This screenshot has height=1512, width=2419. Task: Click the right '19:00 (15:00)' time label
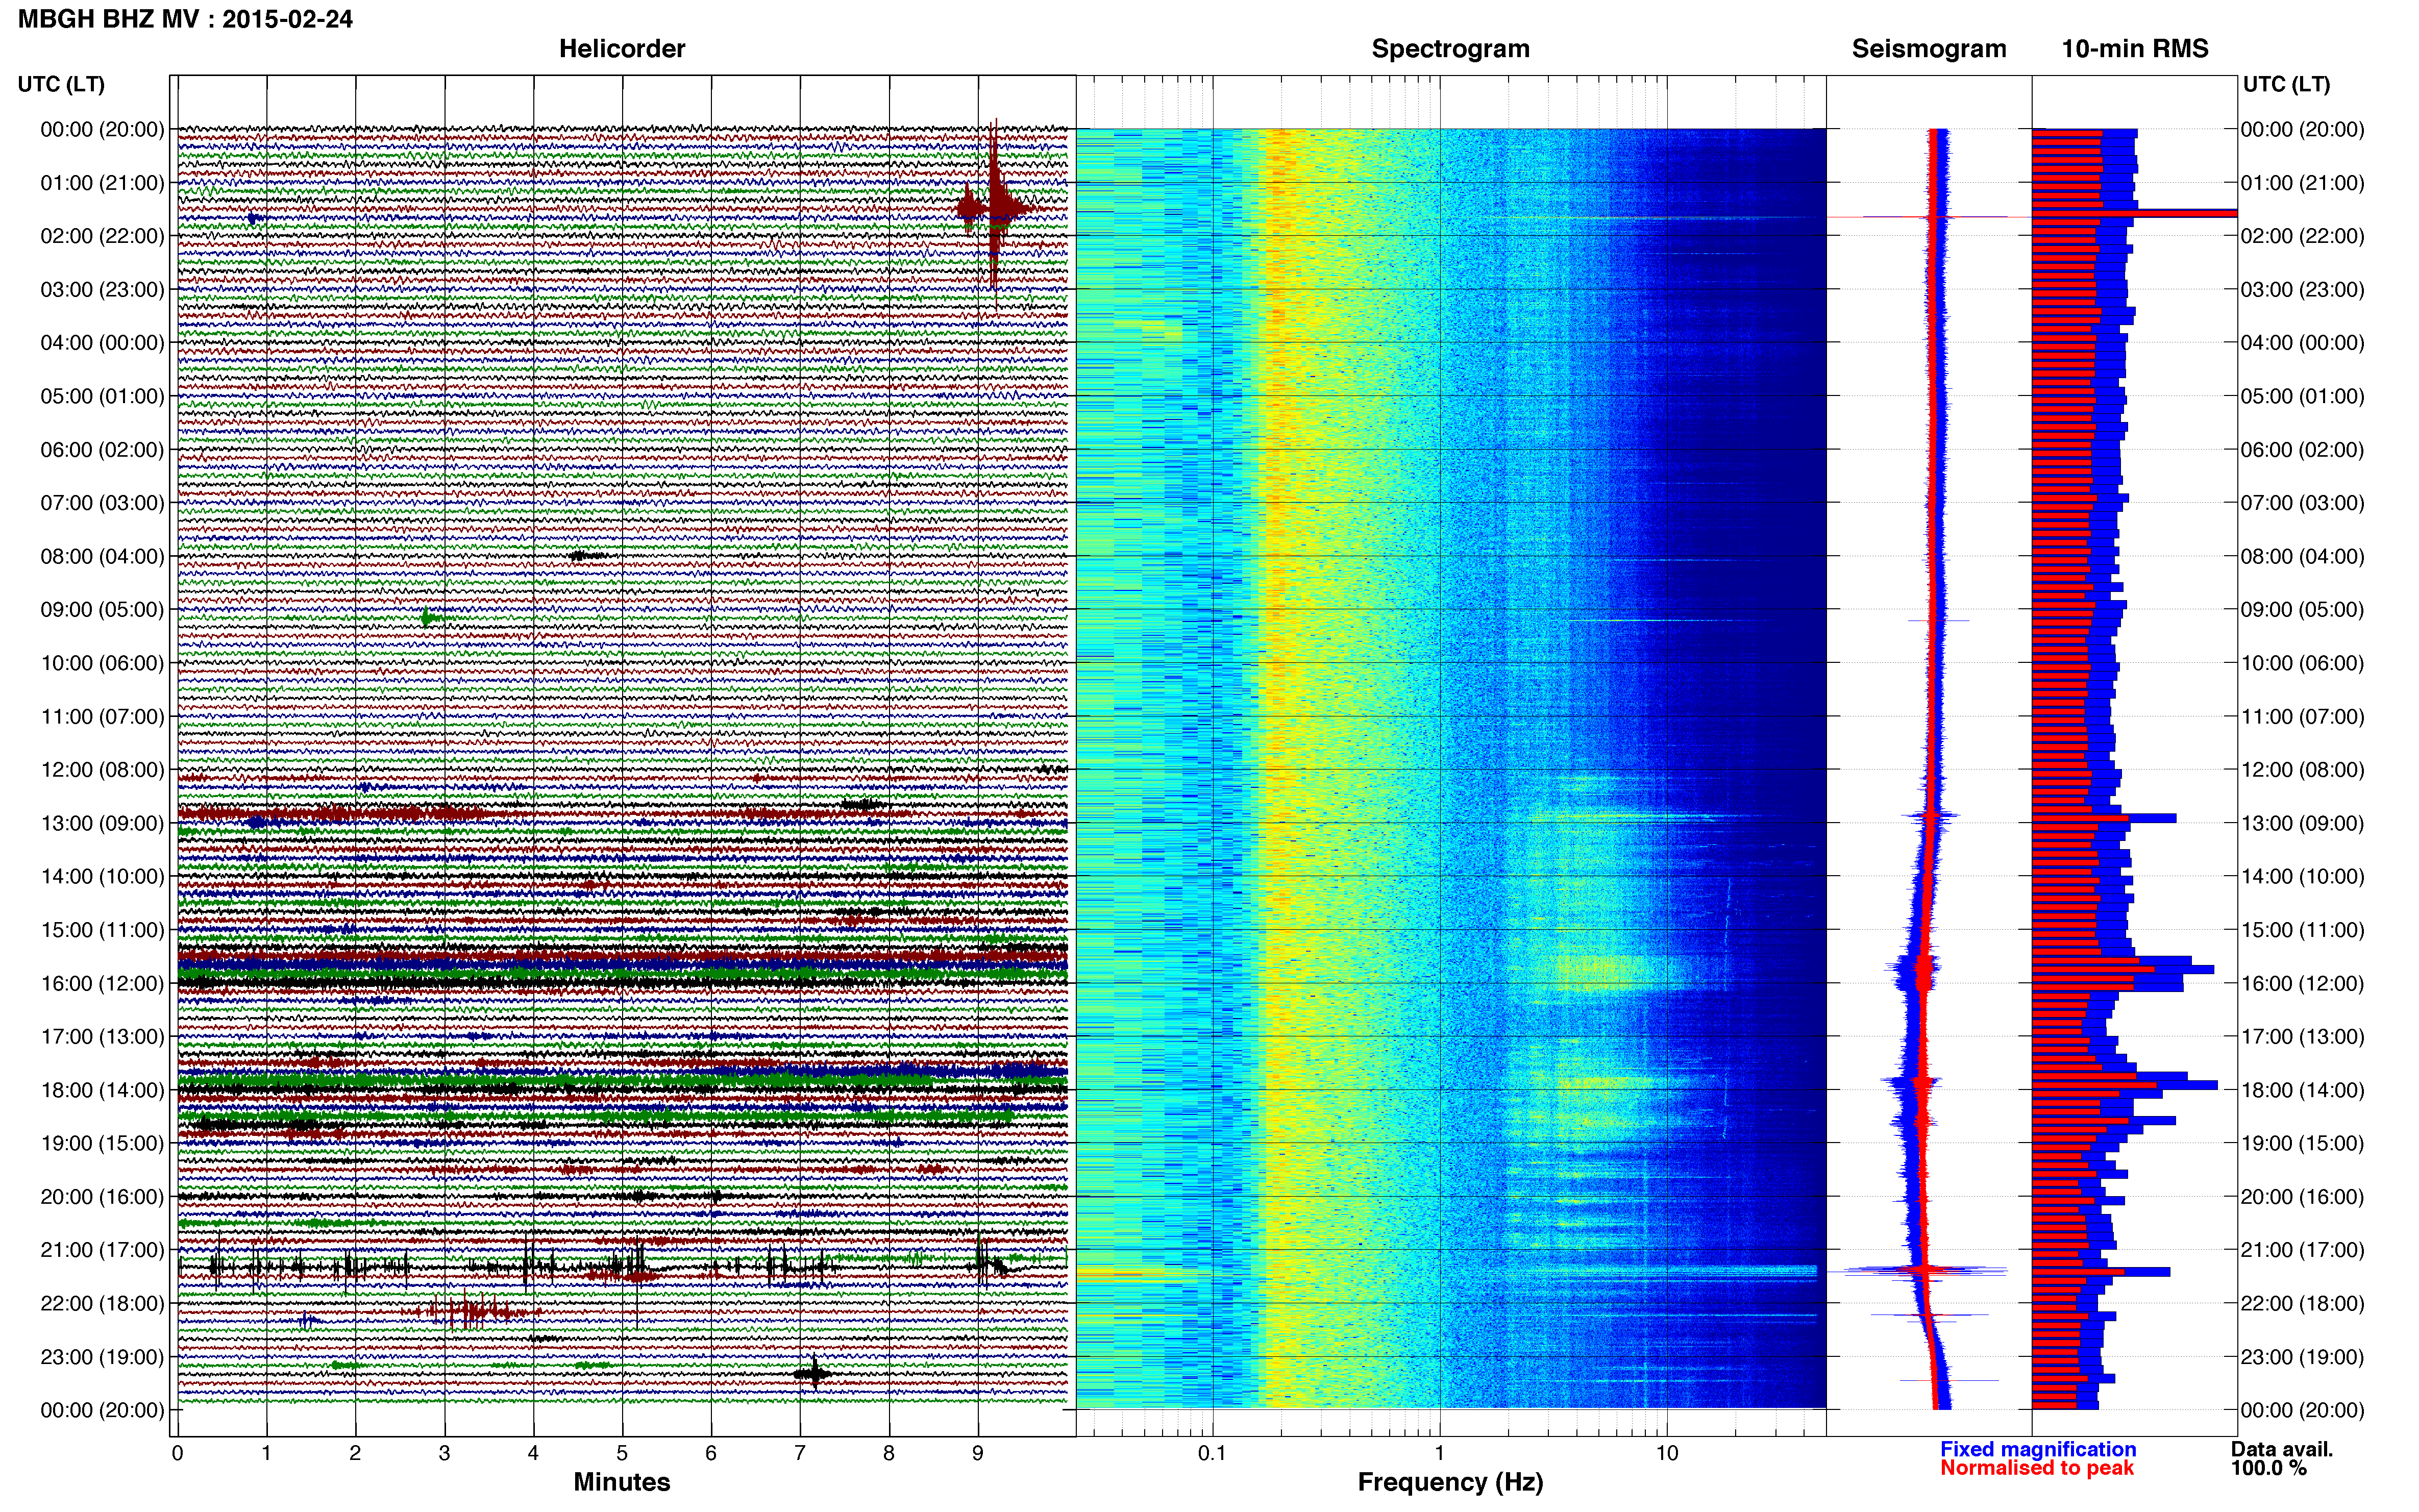pyautogui.click(x=2302, y=1143)
